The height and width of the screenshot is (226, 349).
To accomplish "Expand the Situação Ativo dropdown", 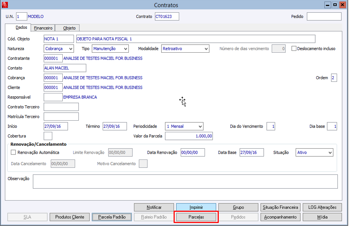I will tap(314, 153).
